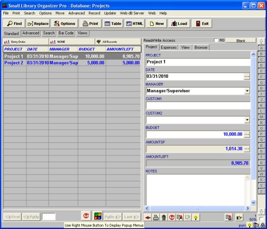Click the colorful grid icon under table

point(98,216)
